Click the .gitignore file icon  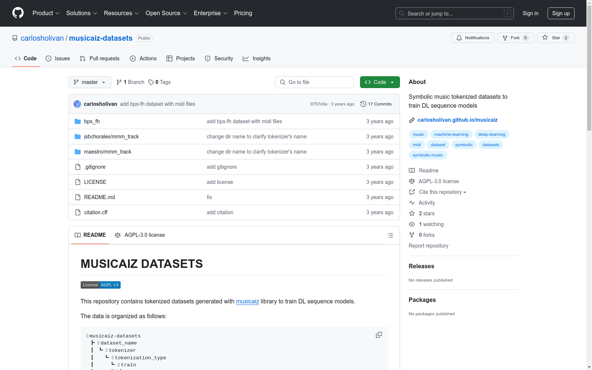(78, 167)
